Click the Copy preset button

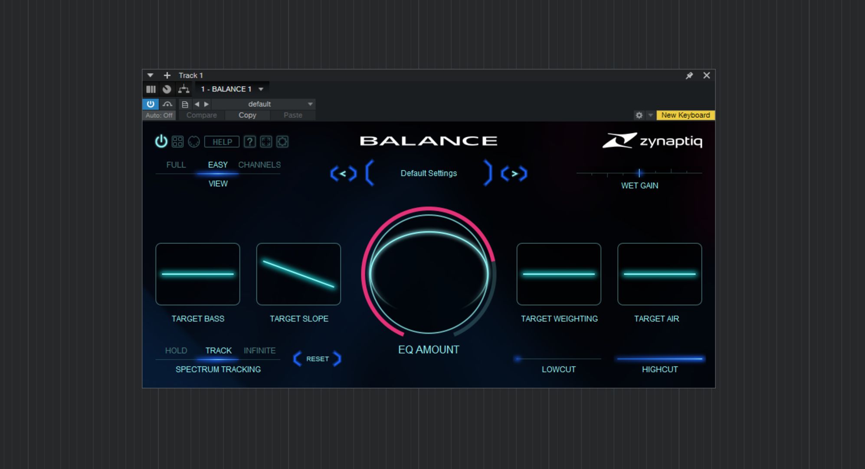pyautogui.click(x=247, y=115)
